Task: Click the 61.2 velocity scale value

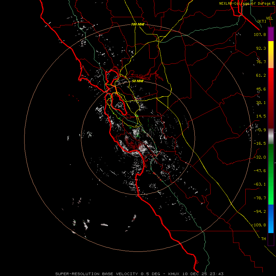Action: 261,75
